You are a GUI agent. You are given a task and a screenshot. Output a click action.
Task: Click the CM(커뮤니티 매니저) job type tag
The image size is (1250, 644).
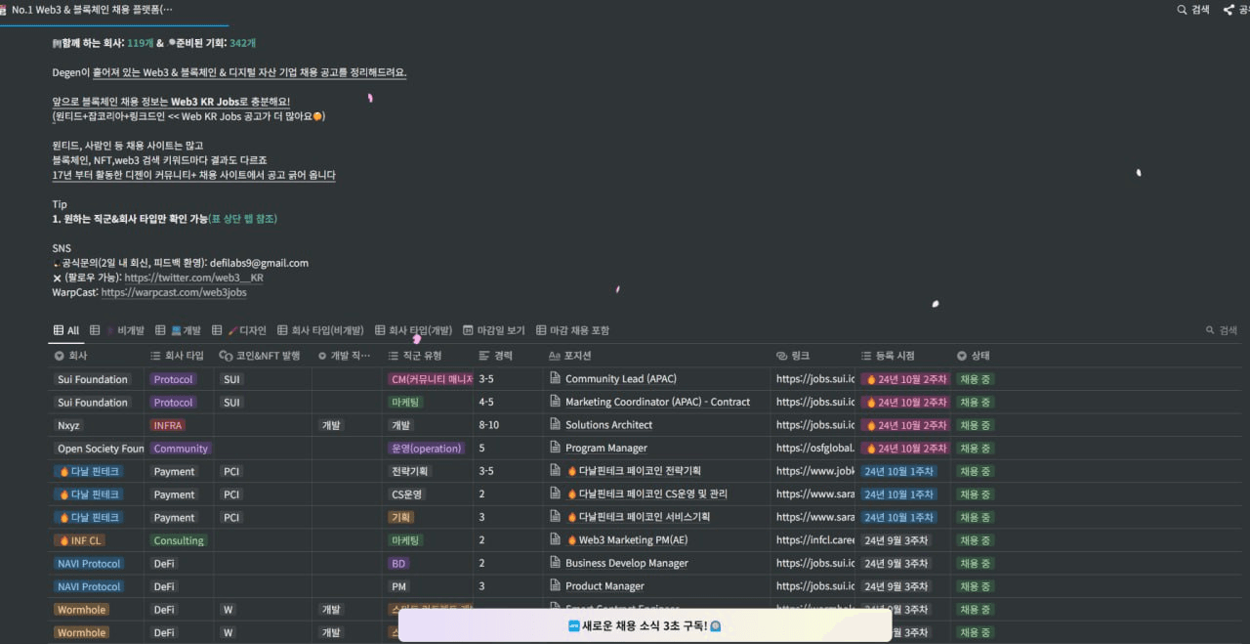pyautogui.click(x=431, y=379)
